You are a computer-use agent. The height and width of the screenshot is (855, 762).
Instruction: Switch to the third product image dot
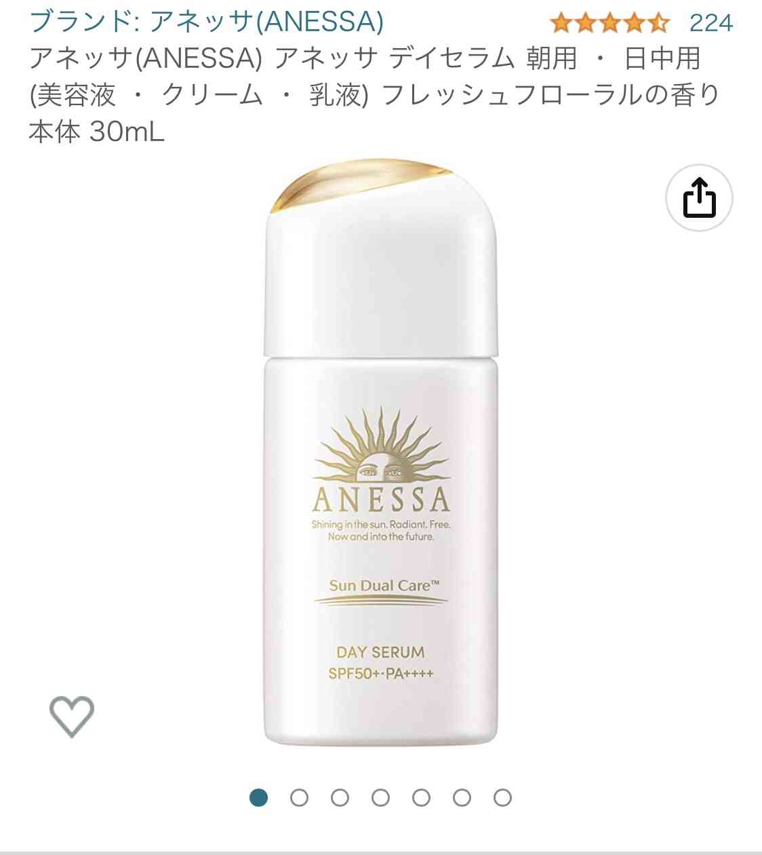tap(340, 797)
